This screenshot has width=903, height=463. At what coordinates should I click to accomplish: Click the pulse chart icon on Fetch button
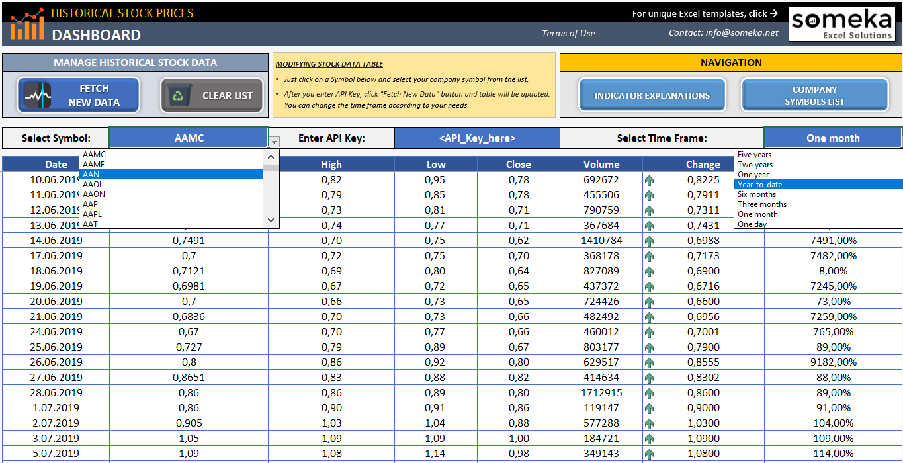tap(38, 95)
